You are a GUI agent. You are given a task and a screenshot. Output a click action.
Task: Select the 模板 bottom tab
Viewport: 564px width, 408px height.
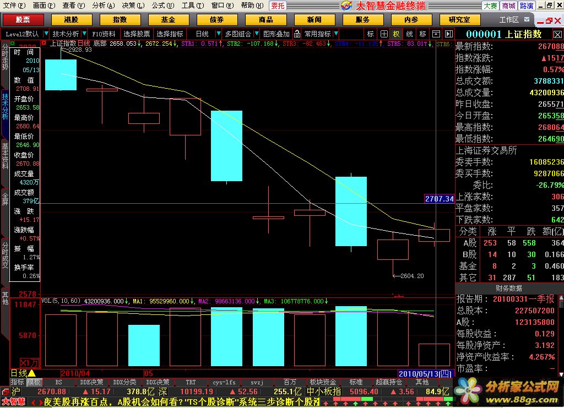click(34, 382)
